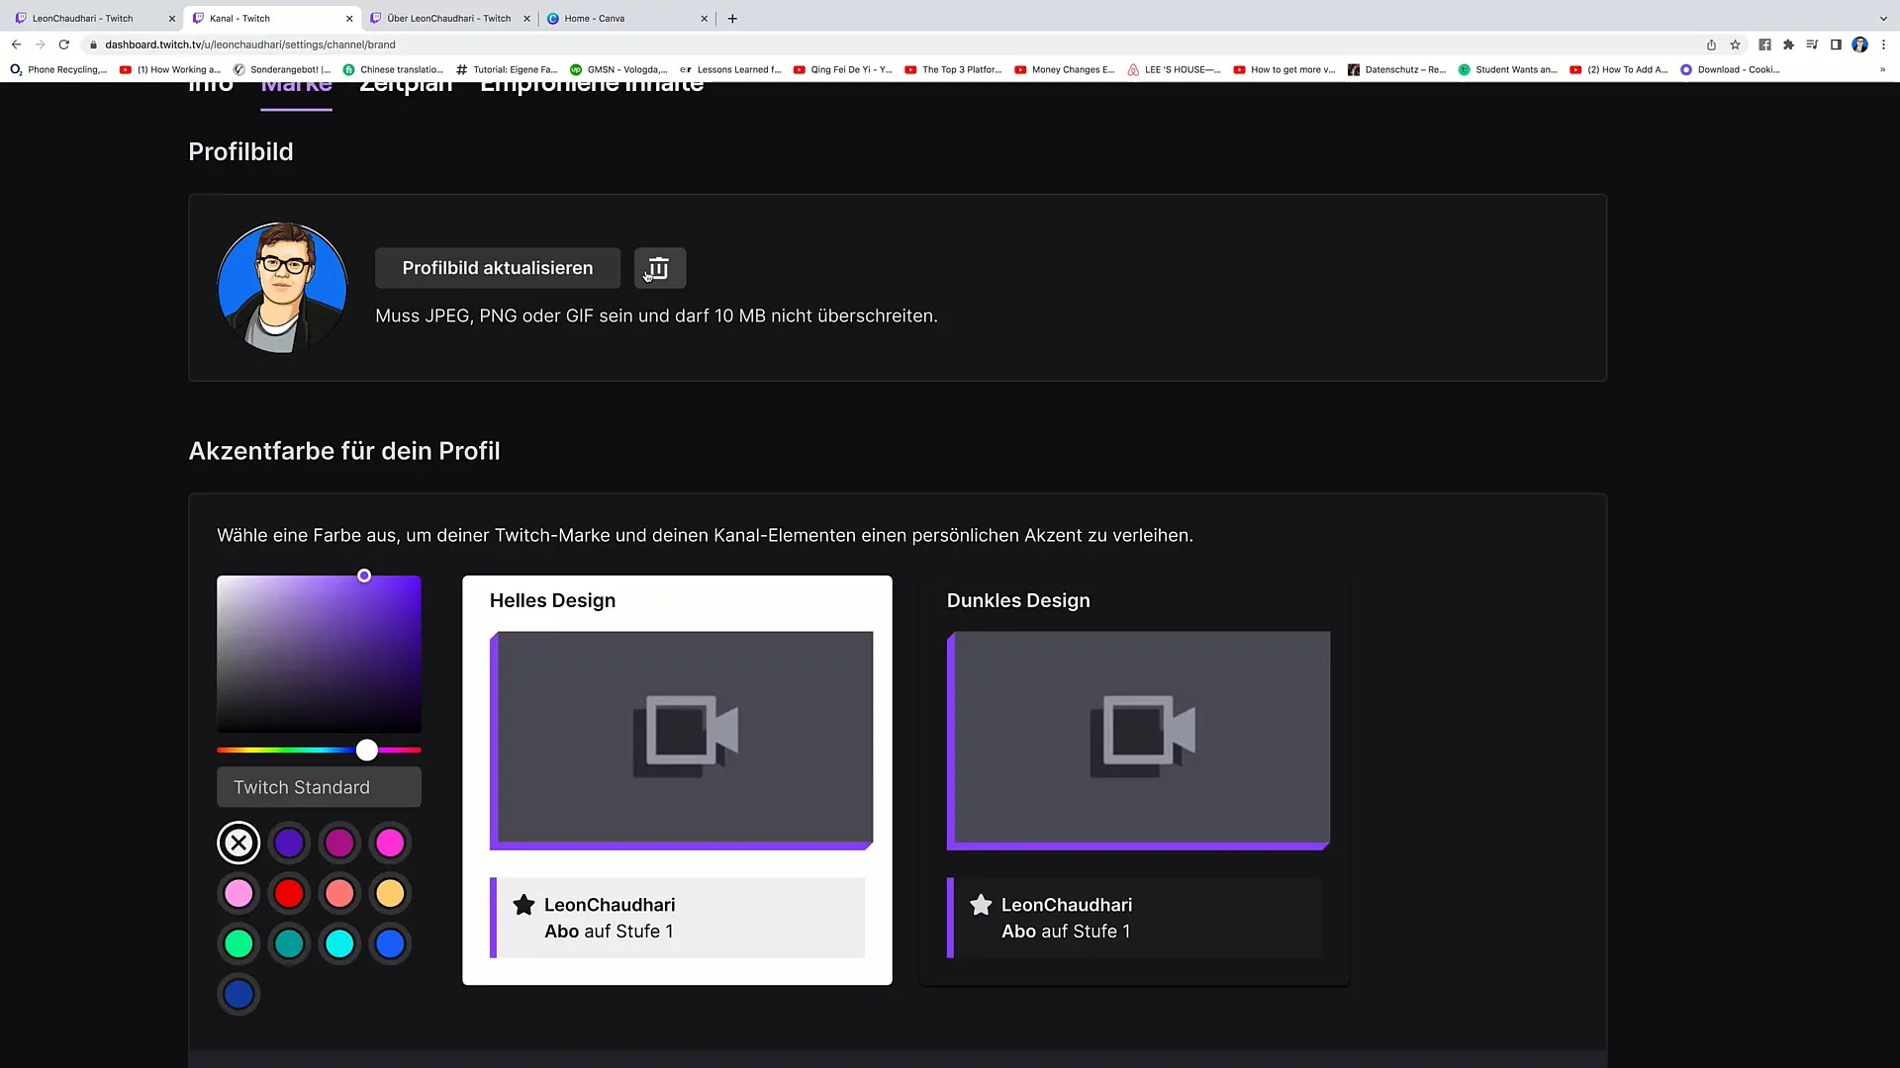Select the blue color swatch at bottom
1900x1068 pixels.
[x=238, y=995]
